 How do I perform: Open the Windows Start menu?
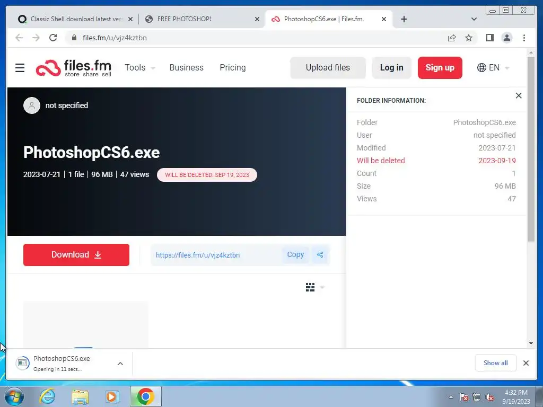pos(14,396)
